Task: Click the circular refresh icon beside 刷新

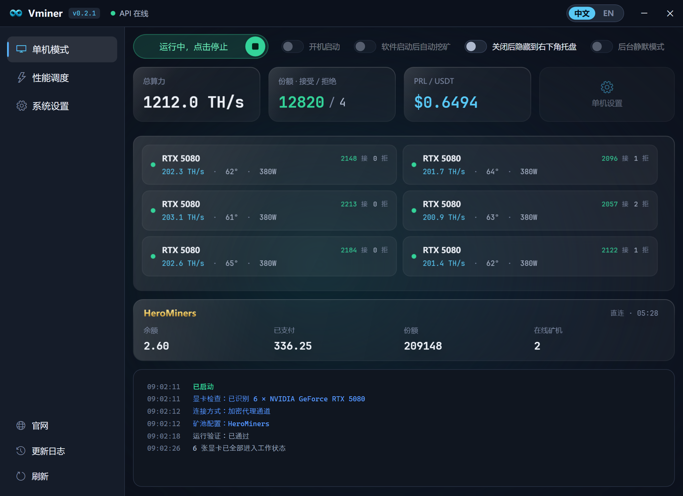Action: point(21,476)
